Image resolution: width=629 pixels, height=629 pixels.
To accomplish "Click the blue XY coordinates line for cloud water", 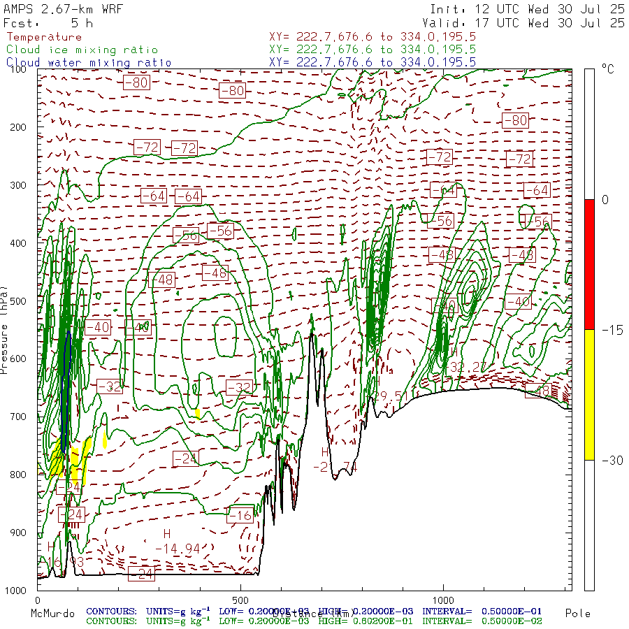I will (x=373, y=62).
